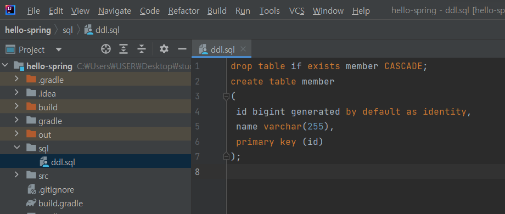
Task: Hide the Project panel with minus icon
Action: coord(182,49)
